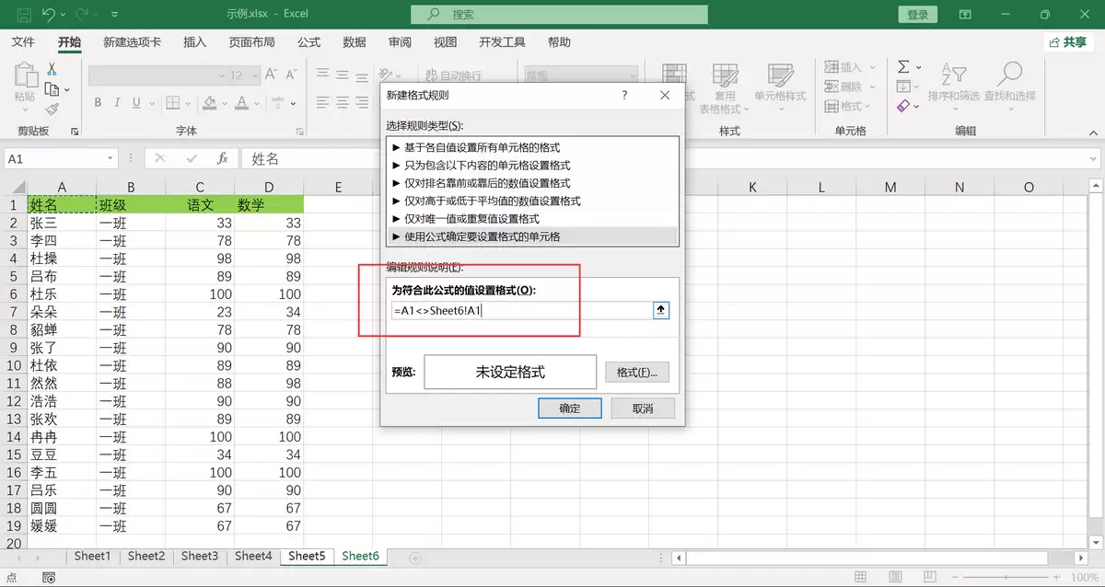Click the Cut scissors icon
Screen dimensions: 1105x587
[x=52, y=70]
